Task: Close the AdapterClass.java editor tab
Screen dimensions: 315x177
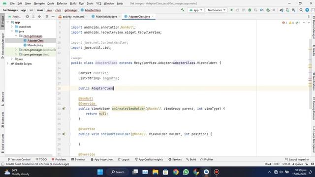Action: [153, 17]
